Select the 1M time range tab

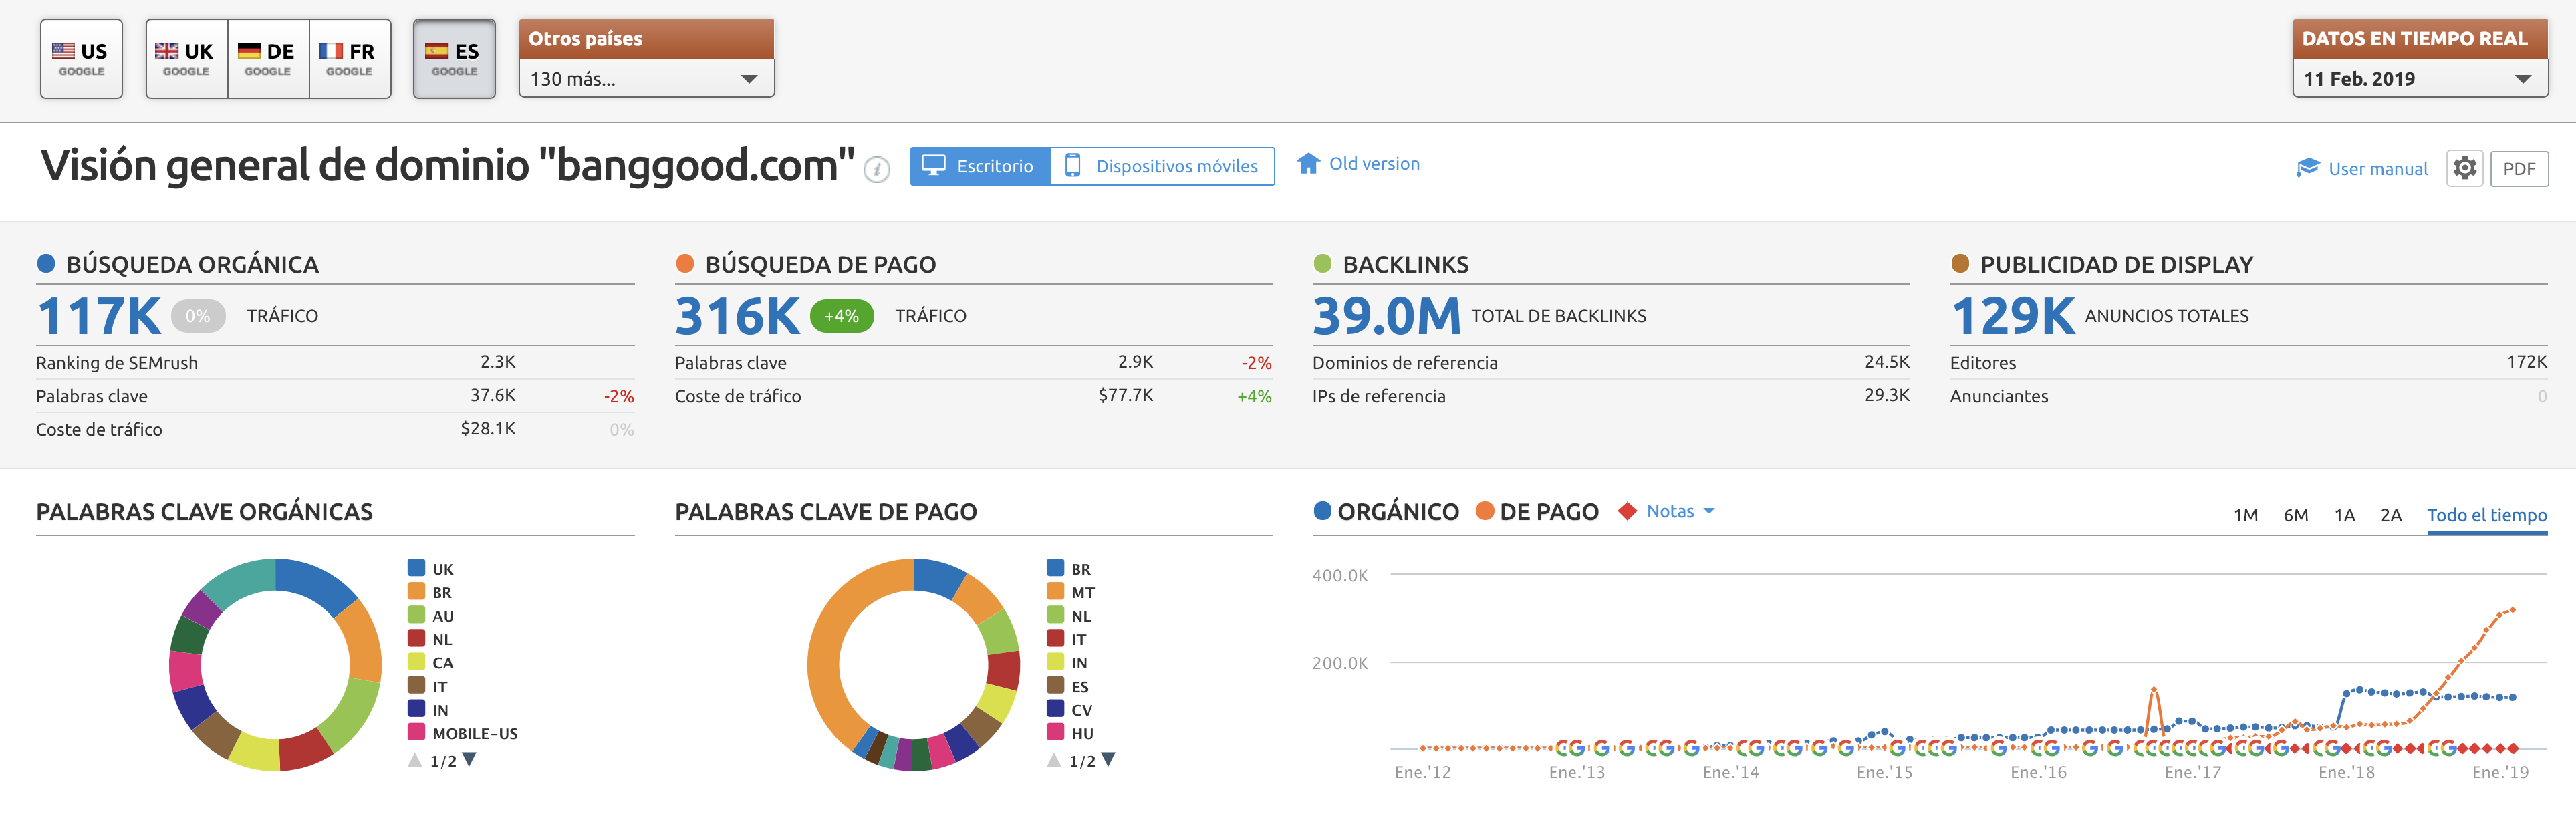pyautogui.click(x=2245, y=515)
